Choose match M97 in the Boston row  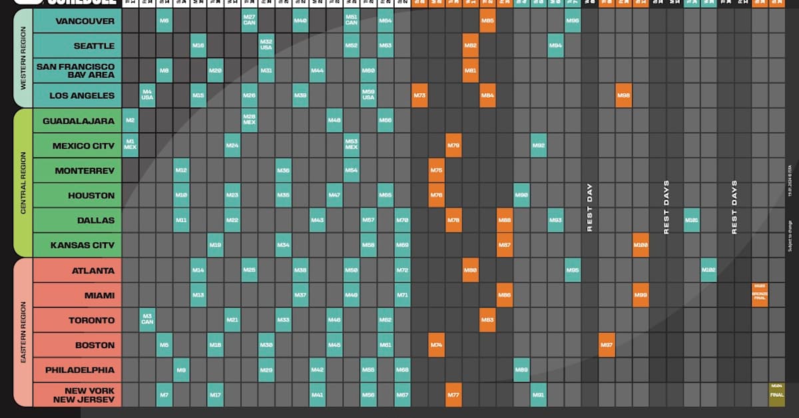(607, 345)
